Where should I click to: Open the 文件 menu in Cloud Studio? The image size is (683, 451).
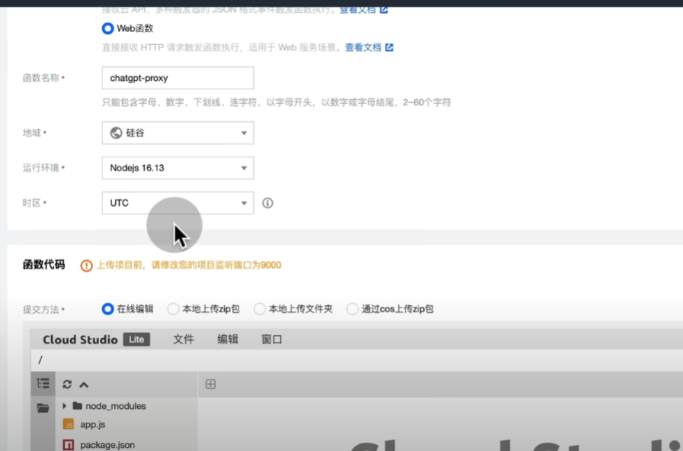184,340
